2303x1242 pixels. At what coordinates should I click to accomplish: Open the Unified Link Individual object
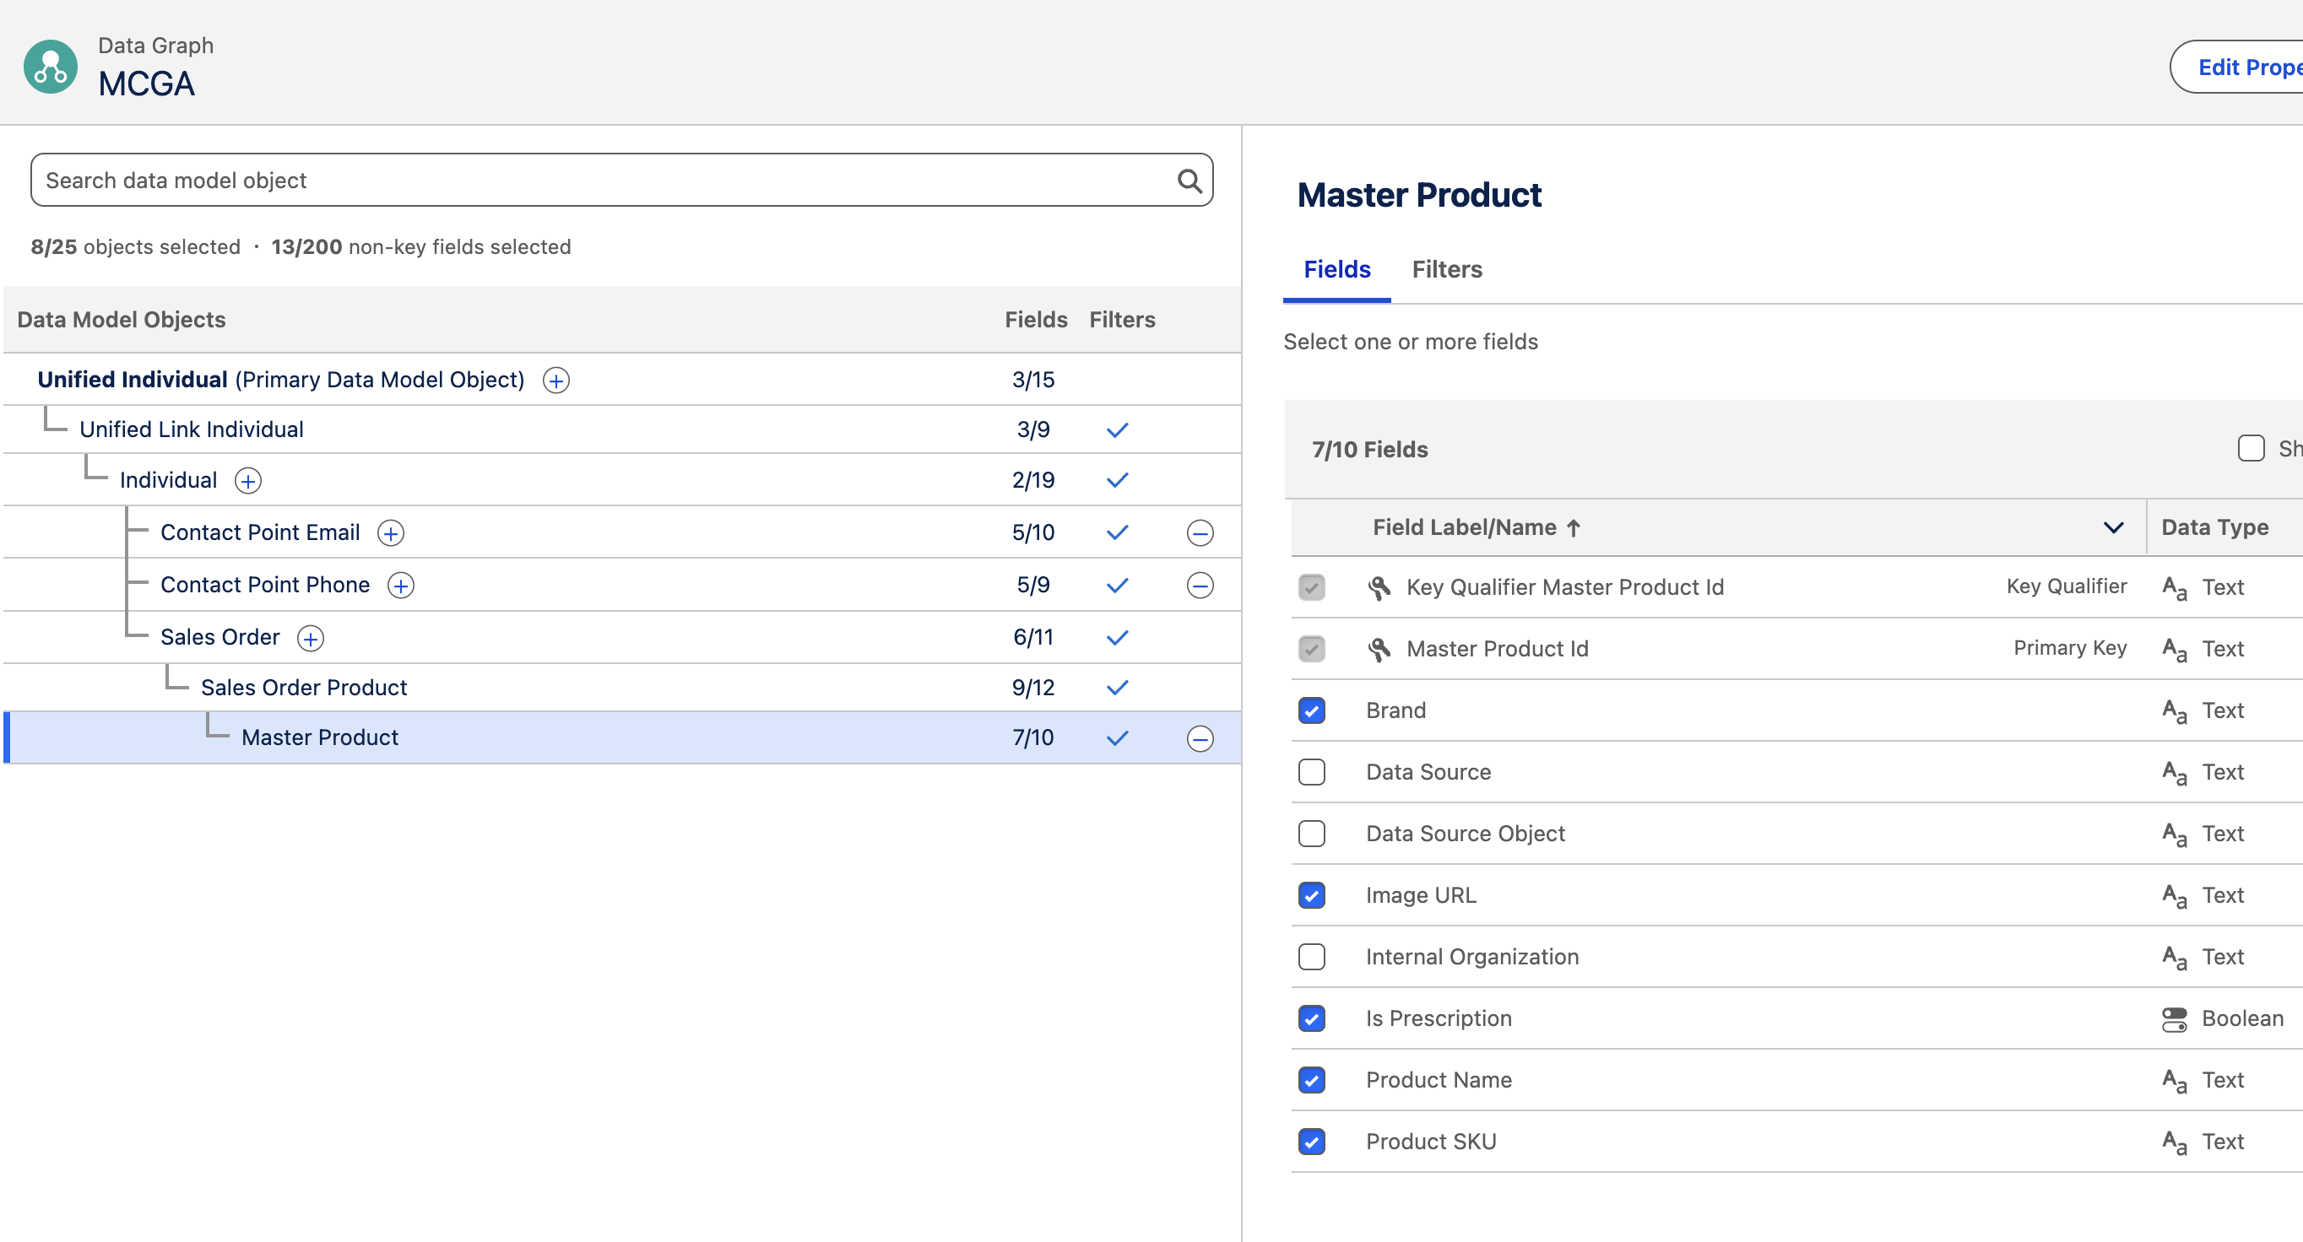pos(192,429)
